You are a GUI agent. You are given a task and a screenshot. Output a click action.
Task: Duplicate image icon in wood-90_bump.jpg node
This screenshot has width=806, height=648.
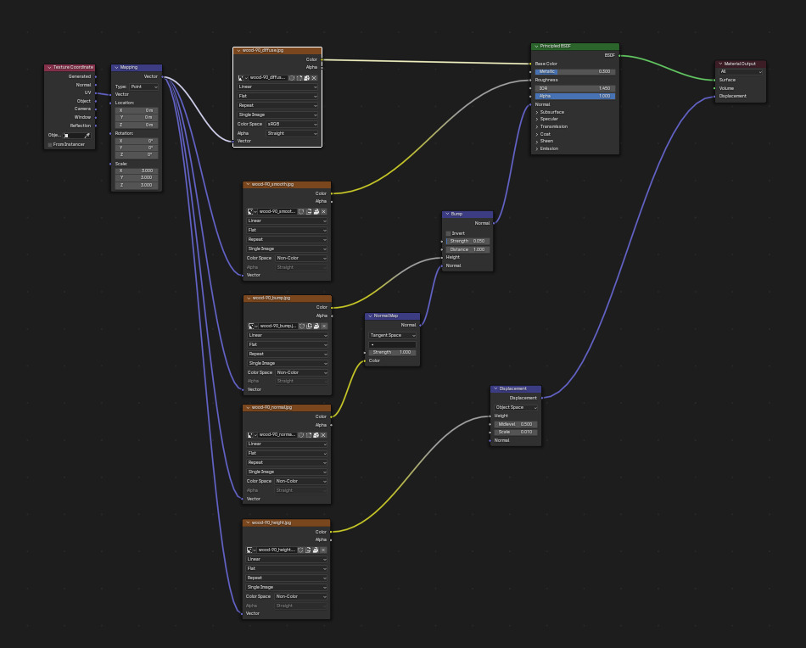pyautogui.click(x=310, y=327)
